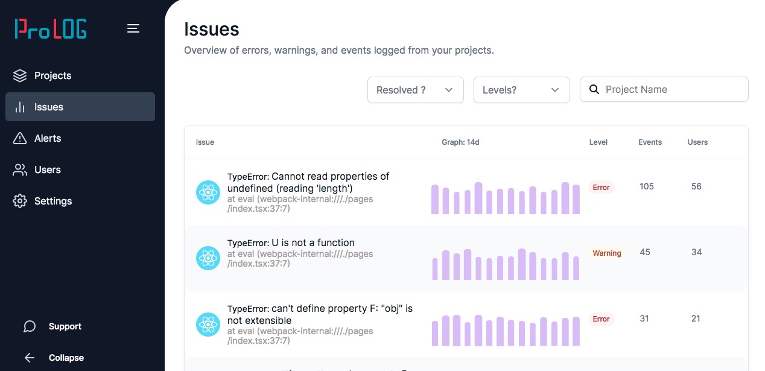Open the 'Resolved ?' dropdown

point(416,90)
